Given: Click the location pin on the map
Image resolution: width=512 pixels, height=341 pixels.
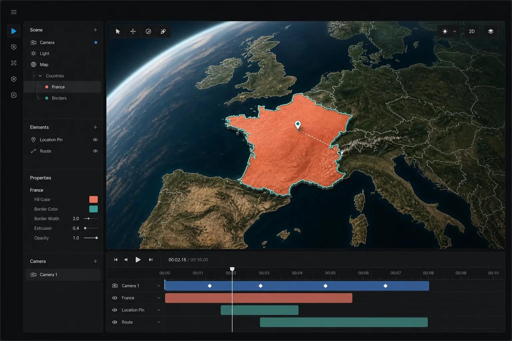Looking at the screenshot, I should click(298, 125).
